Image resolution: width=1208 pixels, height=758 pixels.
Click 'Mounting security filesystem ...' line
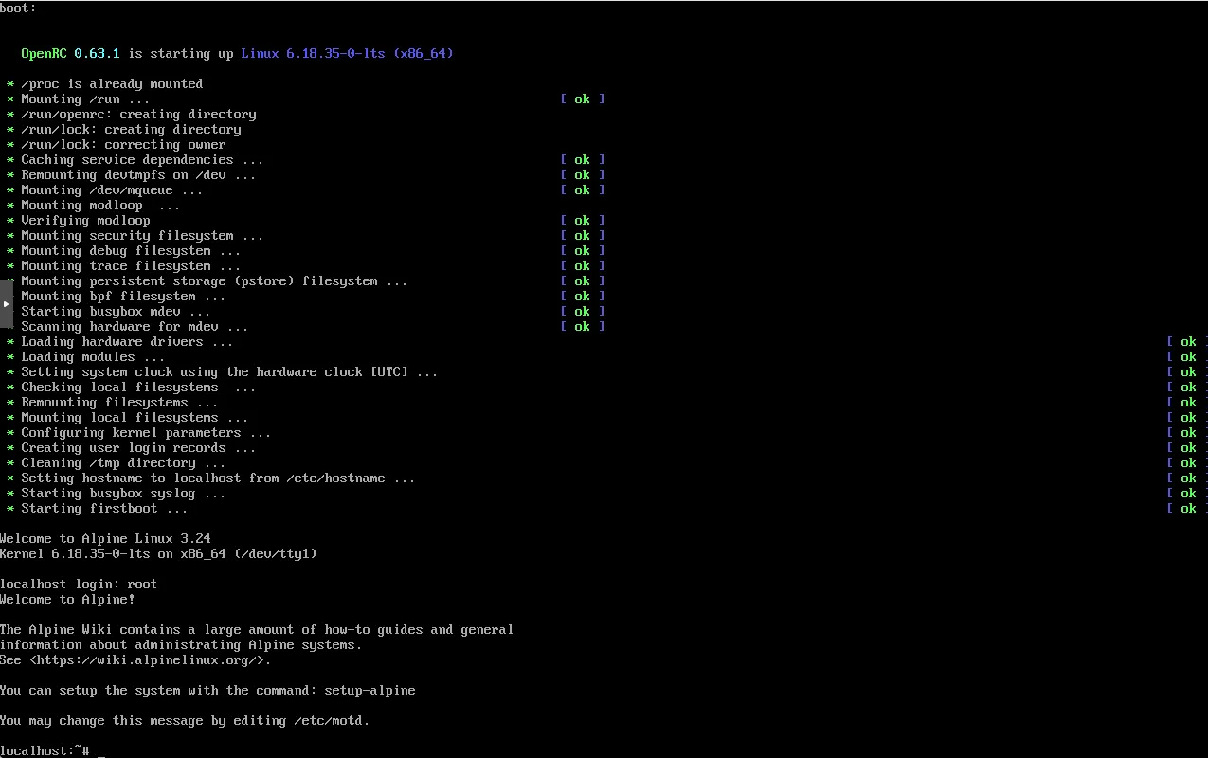pos(142,235)
